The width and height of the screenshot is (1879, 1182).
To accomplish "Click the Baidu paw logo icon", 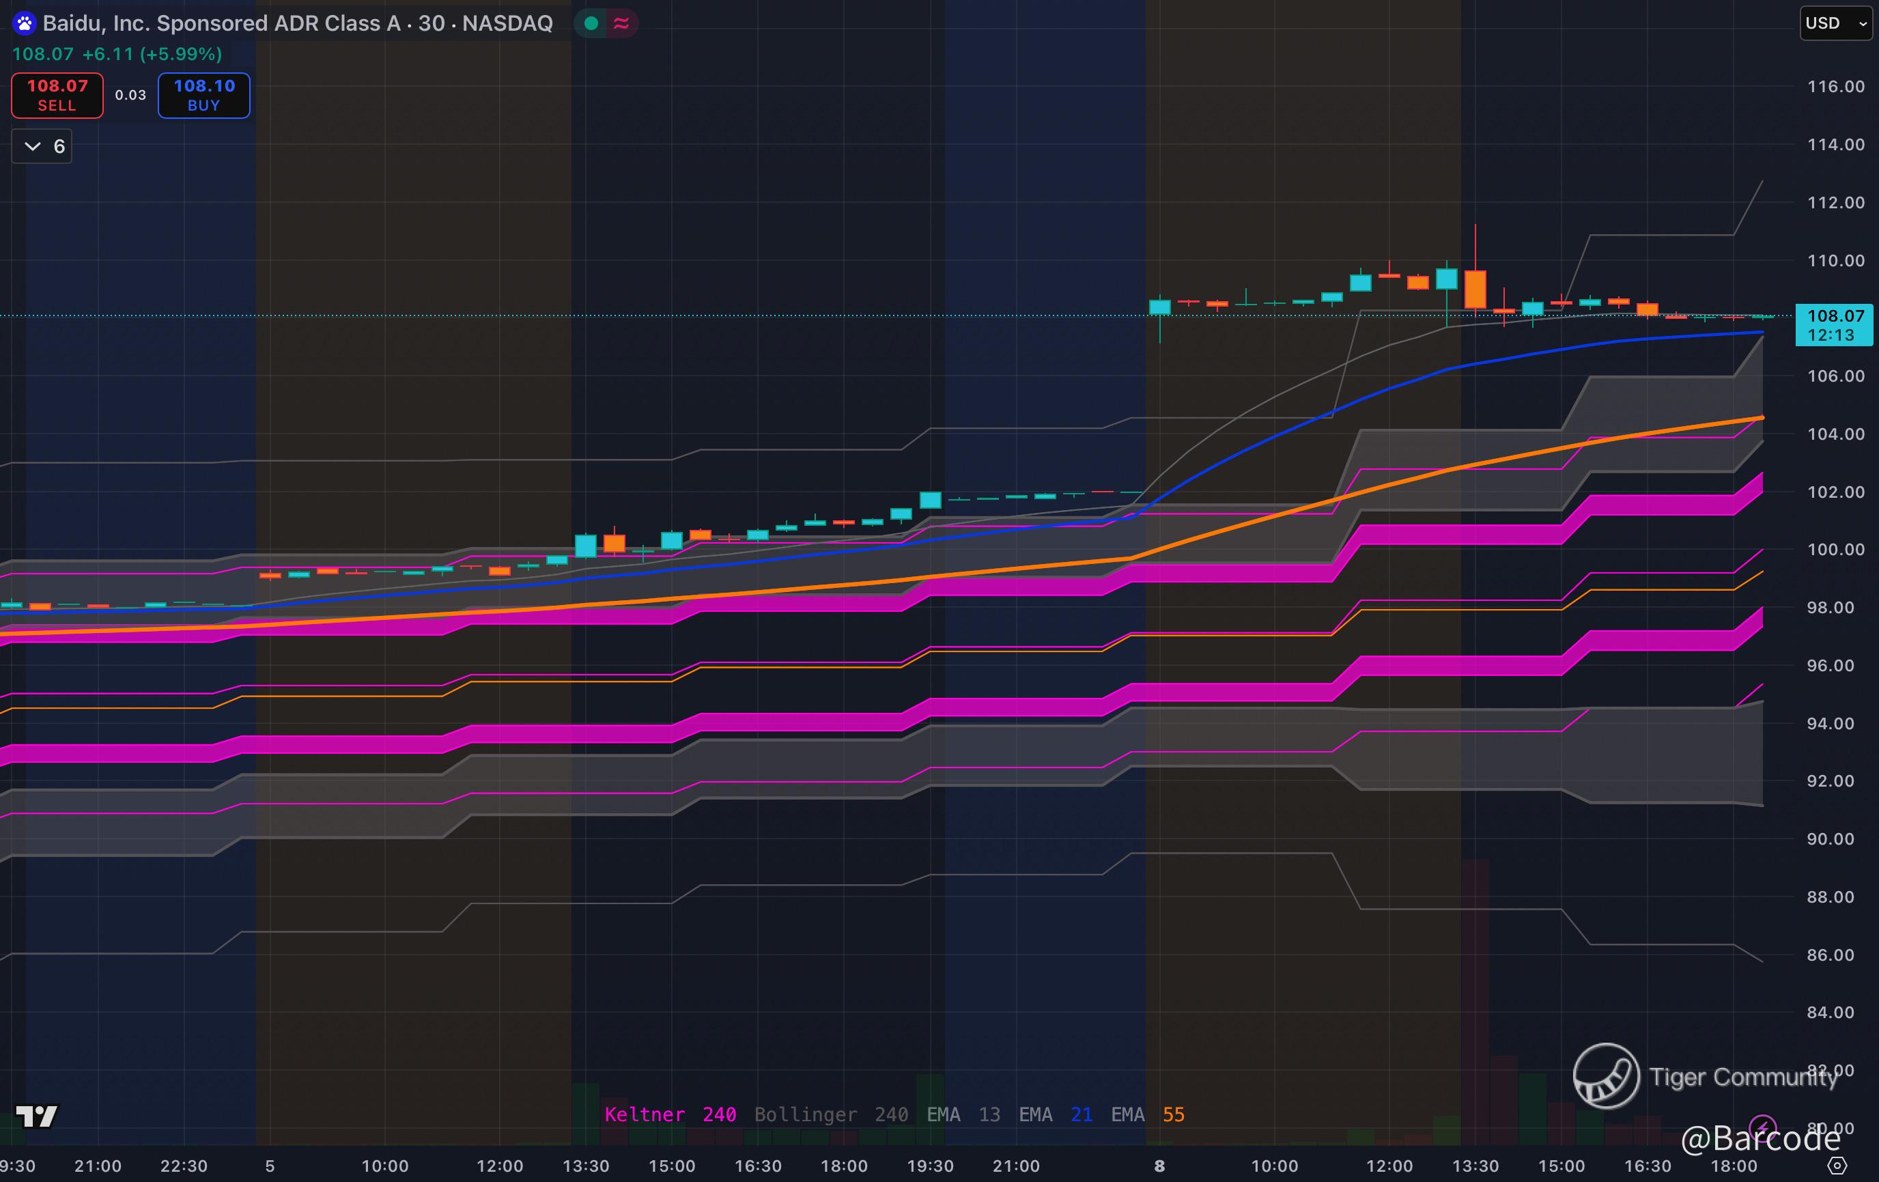I will pos(24,23).
